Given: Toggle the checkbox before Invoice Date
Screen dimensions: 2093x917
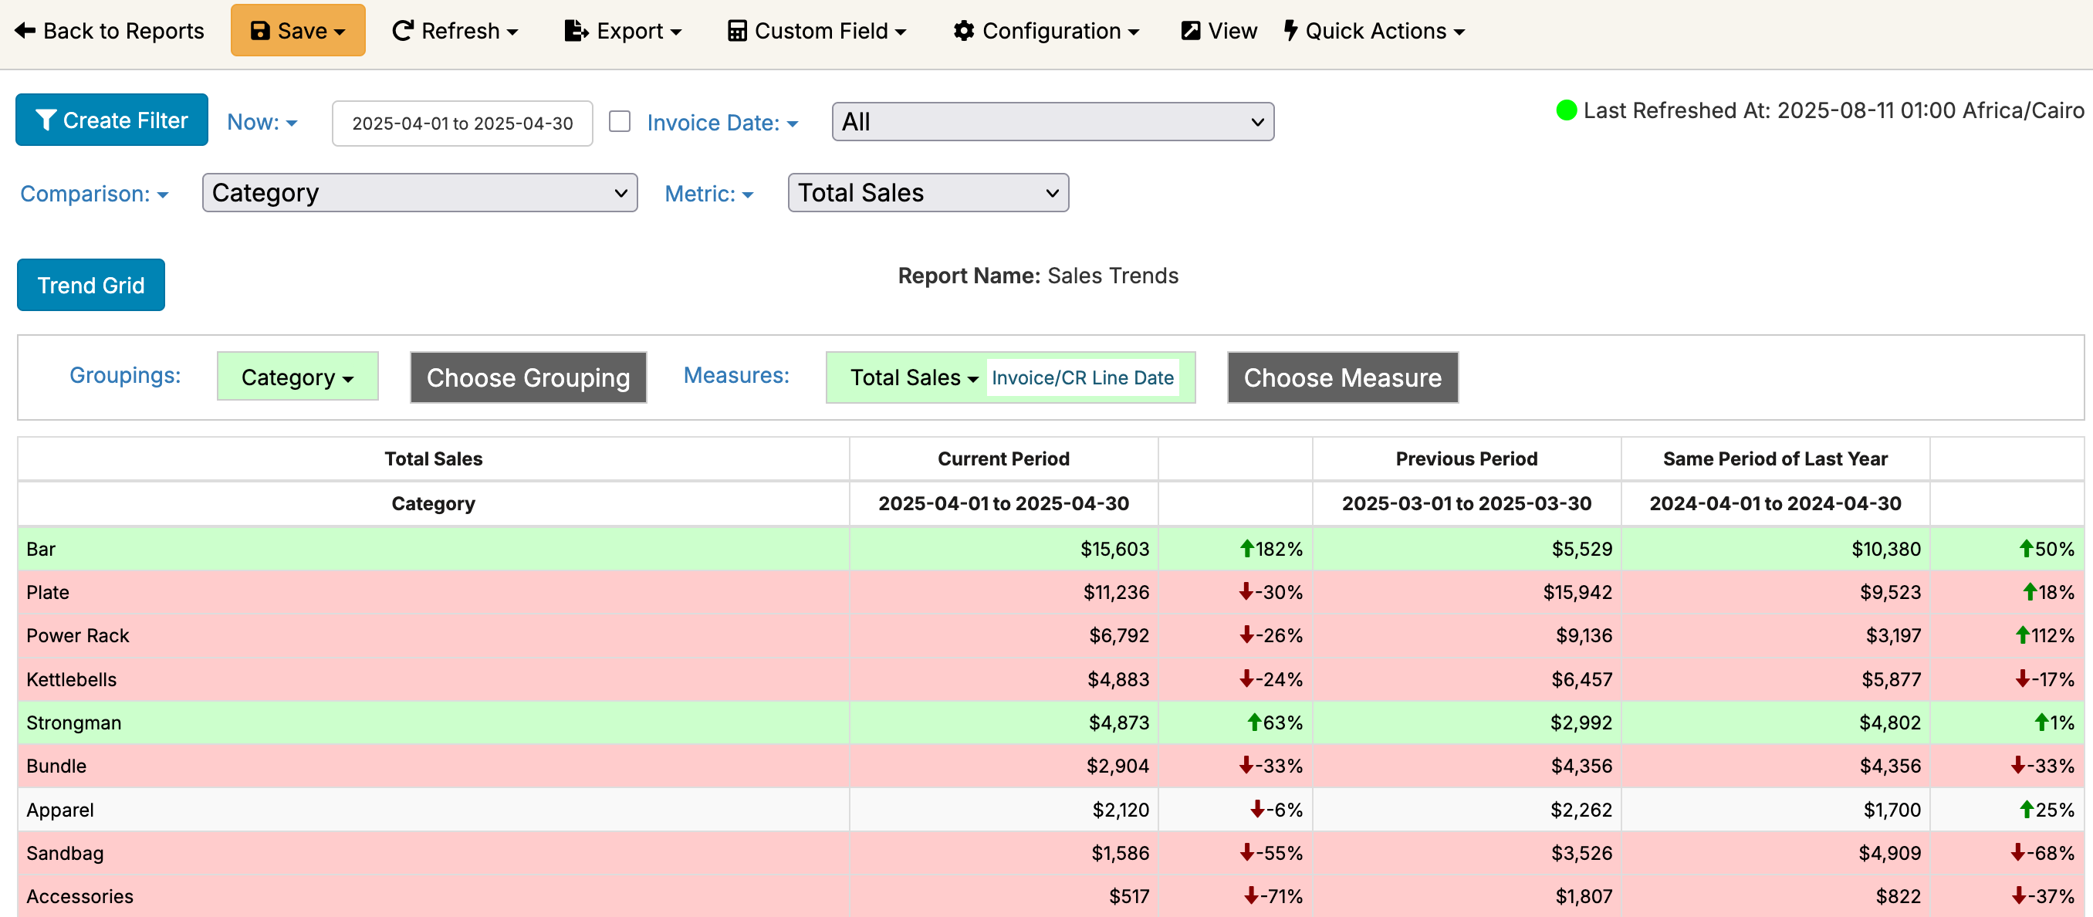Looking at the screenshot, I should pos(620,121).
